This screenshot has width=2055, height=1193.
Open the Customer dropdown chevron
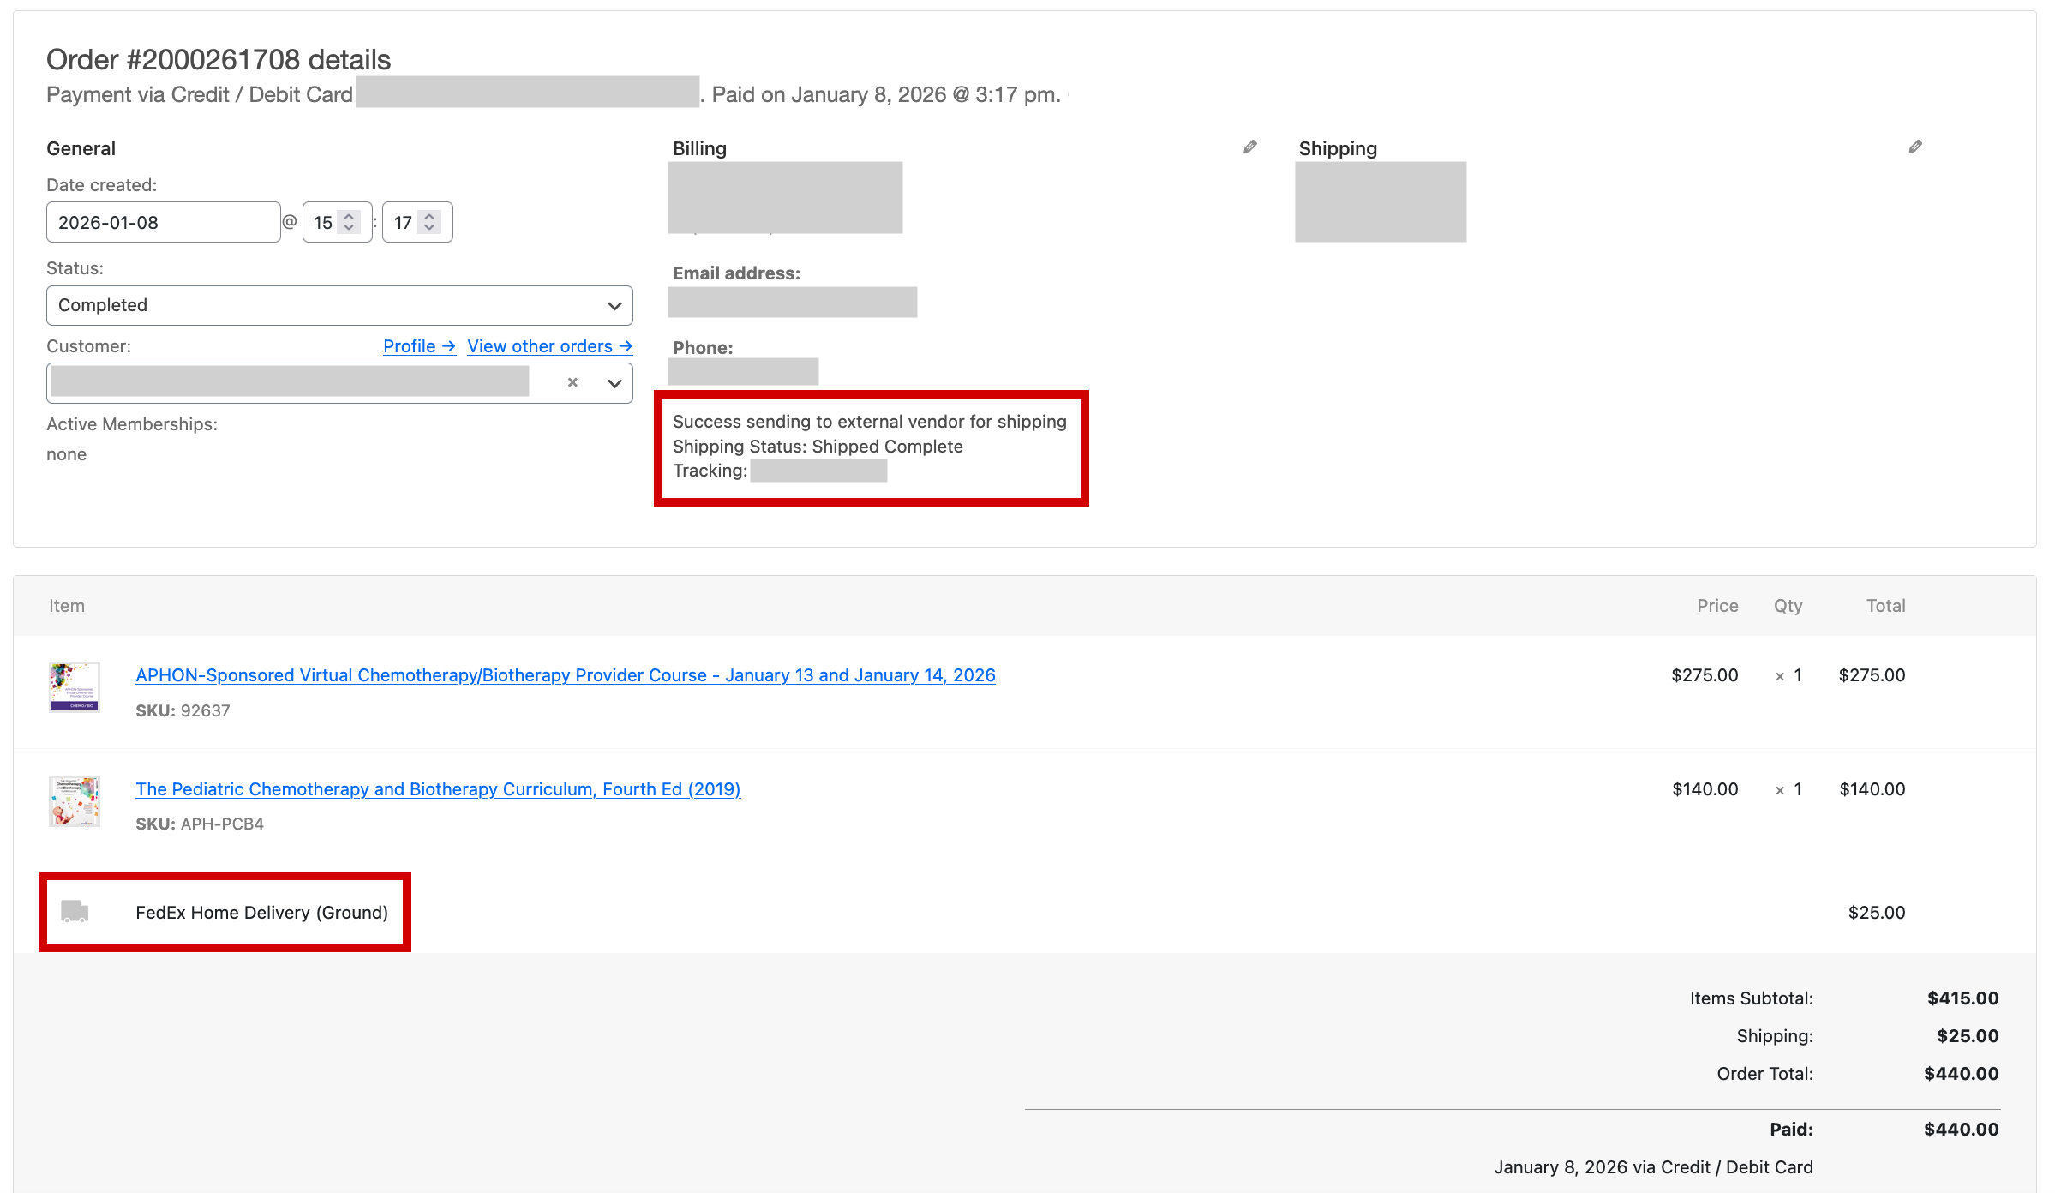(x=614, y=383)
